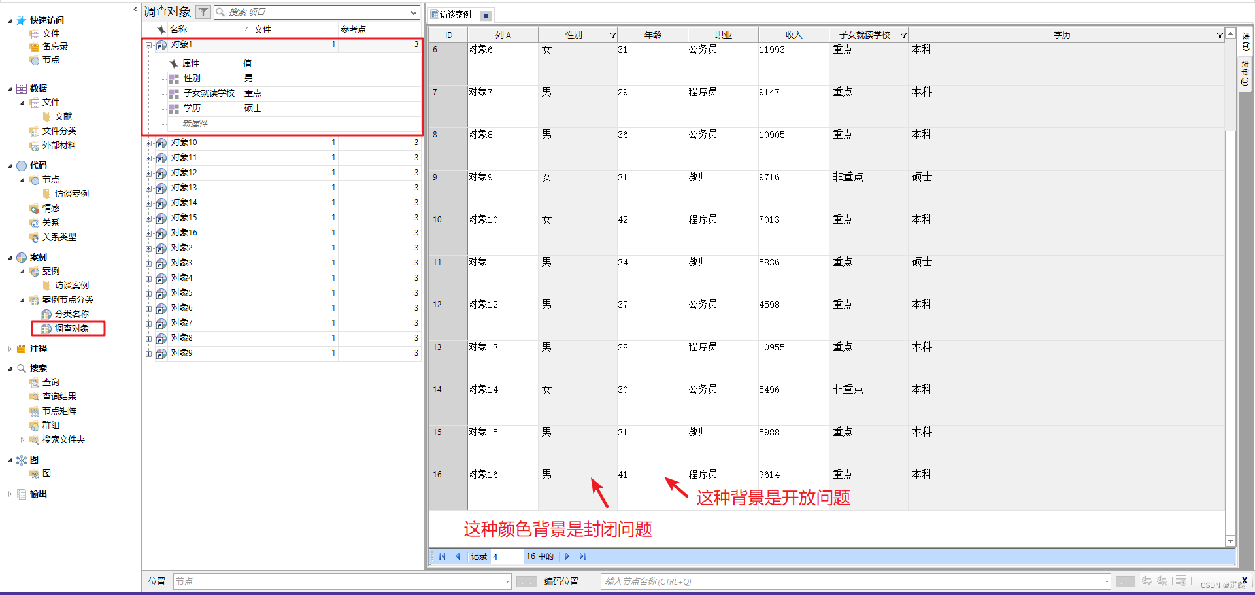Open the 位置 节点 dropdown

point(507,581)
